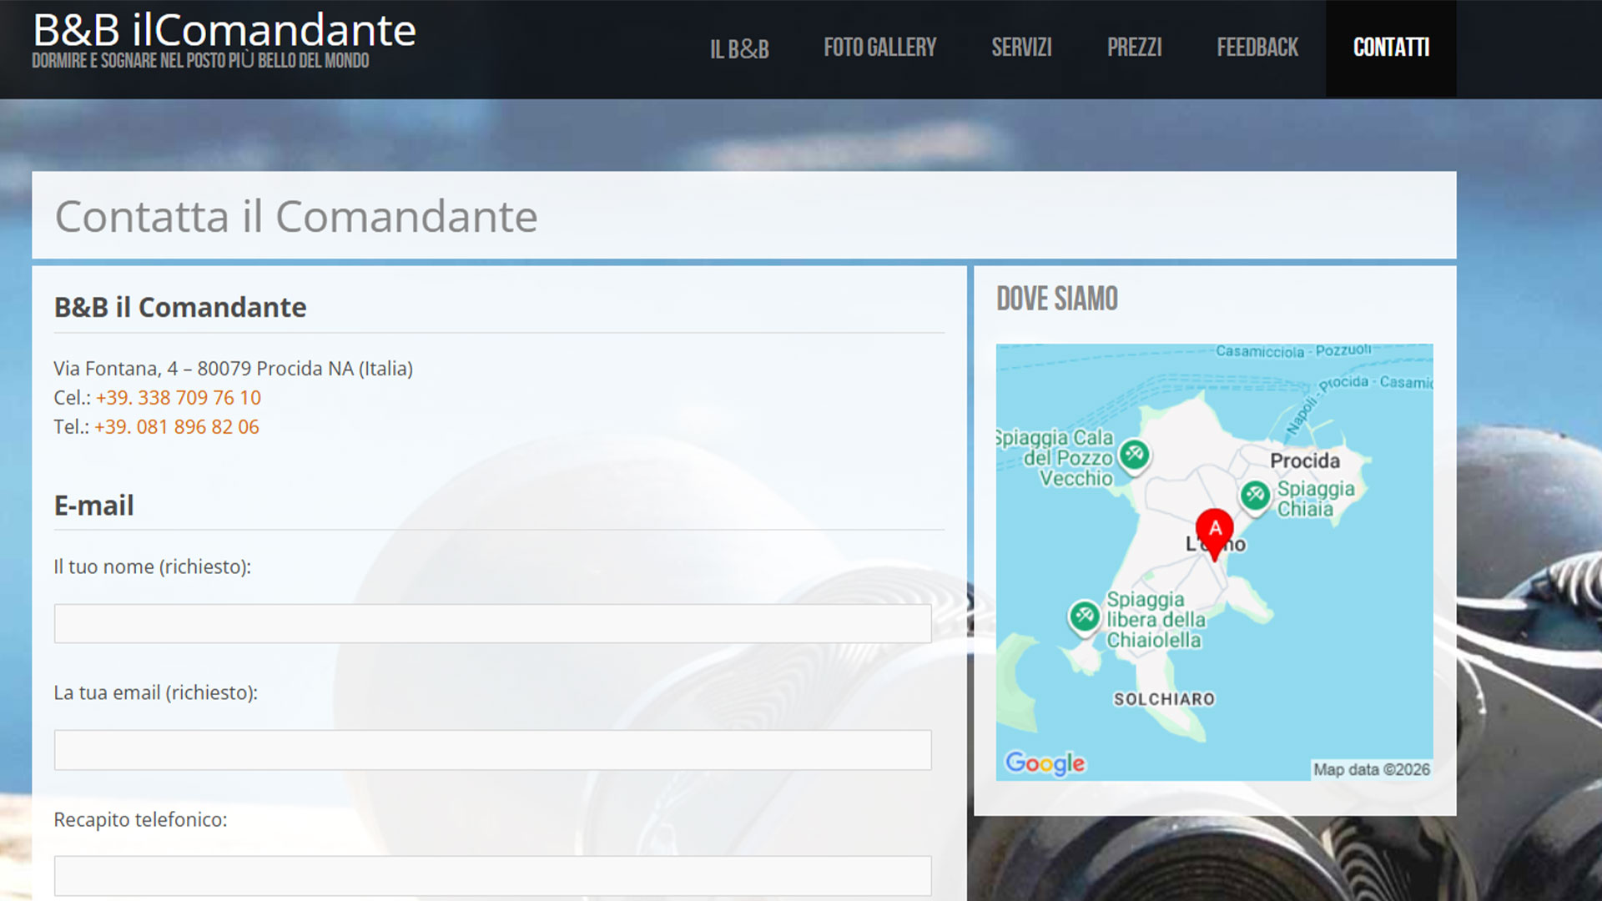
Task: Open the IL B&B menu item
Action: click(x=739, y=48)
